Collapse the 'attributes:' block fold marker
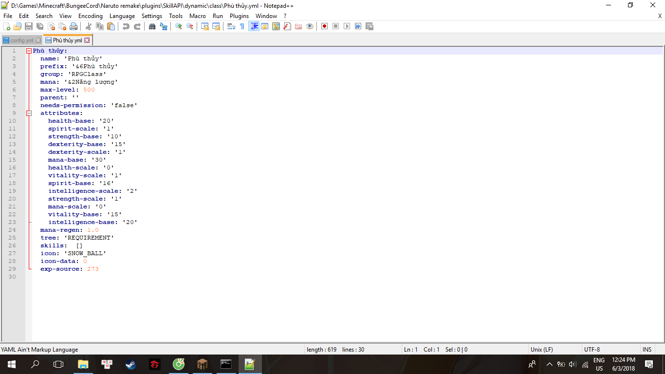 [29, 113]
